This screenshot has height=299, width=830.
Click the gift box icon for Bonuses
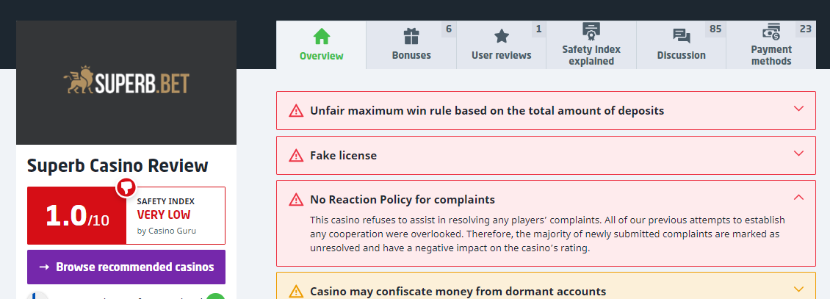click(x=411, y=37)
